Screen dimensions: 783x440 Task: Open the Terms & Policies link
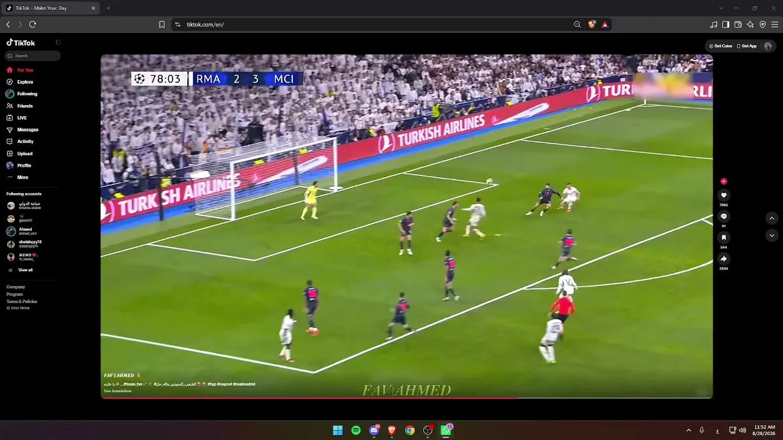coord(22,302)
